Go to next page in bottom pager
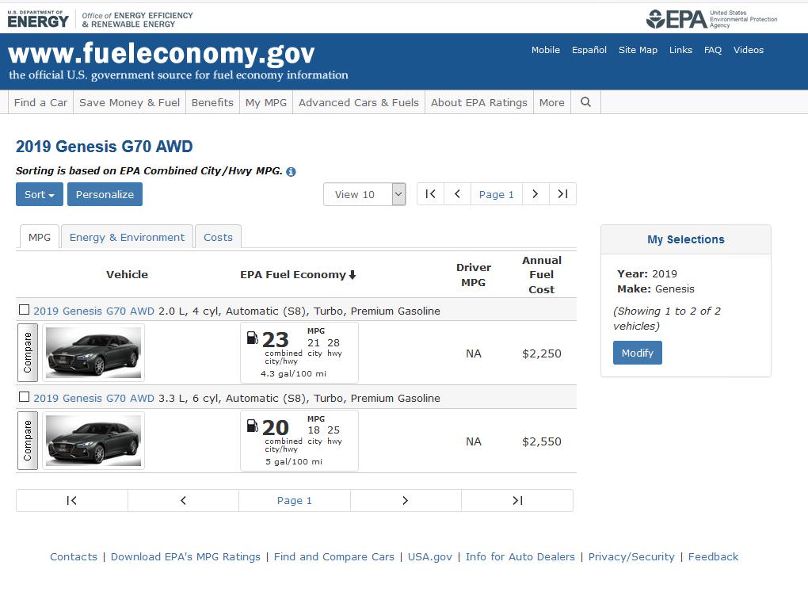This screenshot has width=808, height=596. [406, 501]
